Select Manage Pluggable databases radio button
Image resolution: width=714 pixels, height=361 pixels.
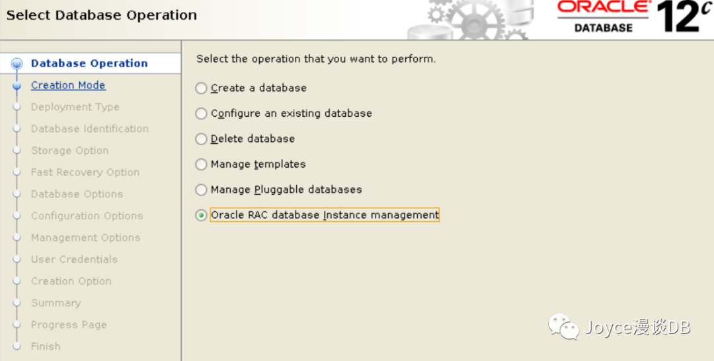pos(202,190)
